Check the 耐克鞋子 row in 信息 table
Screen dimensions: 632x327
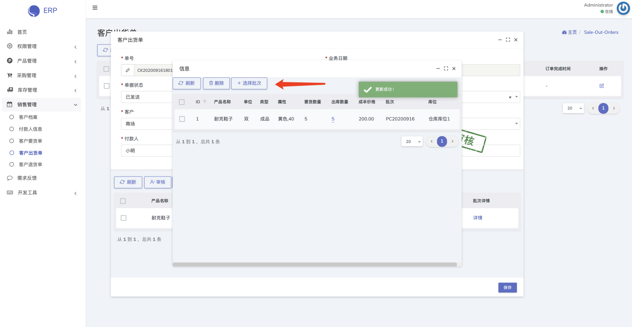(182, 119)
